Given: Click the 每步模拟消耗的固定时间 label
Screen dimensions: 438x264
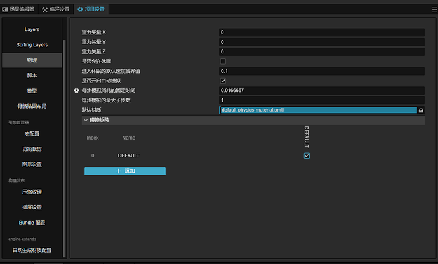Looking at the screenshot, I should click(109, 91).
